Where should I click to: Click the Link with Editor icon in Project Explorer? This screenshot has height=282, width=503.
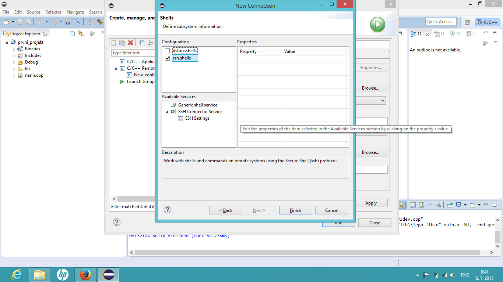(x=81, y=33)
